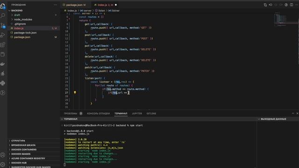Click the 'patch(url,callback) {' code line
The image size is (299, 168).
(x=100, y=67)
